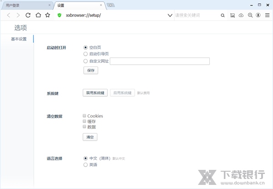
Task: Select the 空白页 startup option
Action: click(x=86, y=47)
